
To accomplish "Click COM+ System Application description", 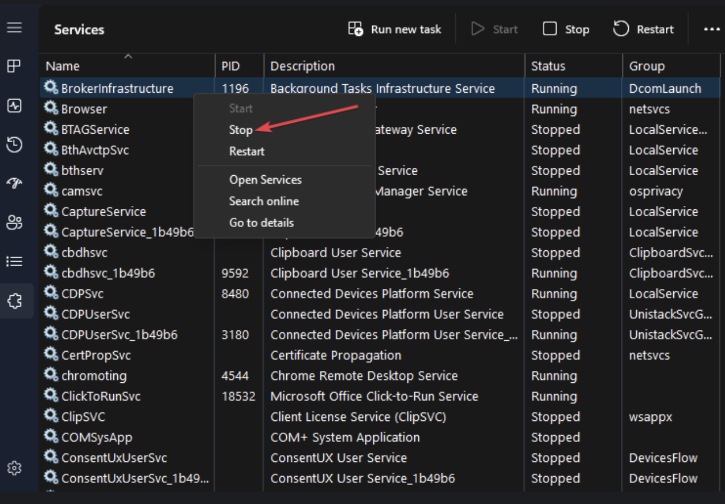I will pyautogui.click(x=345, y=437).
